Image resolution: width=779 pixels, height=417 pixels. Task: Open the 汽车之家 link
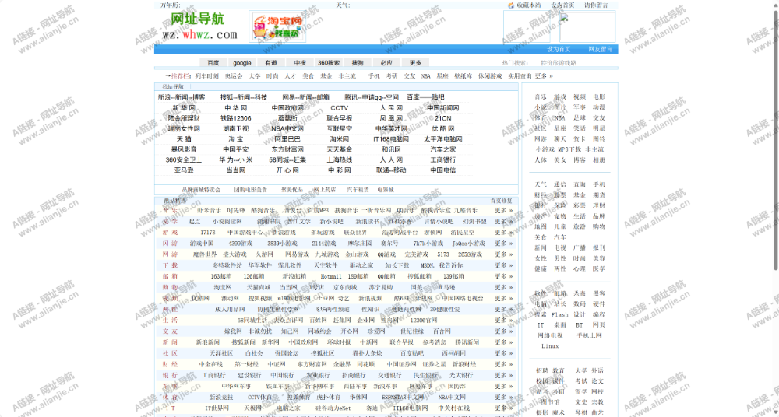point(443,149)
